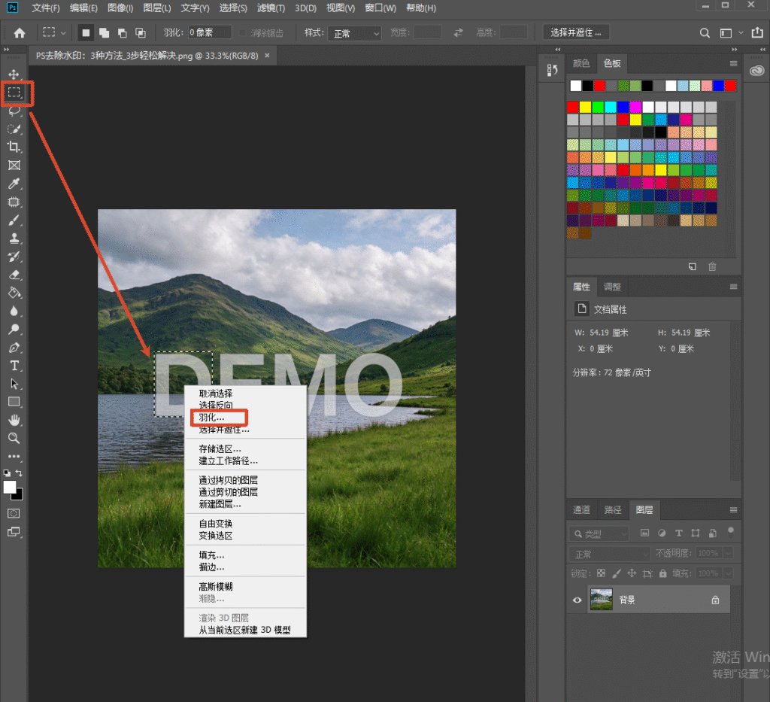Enable Add to selection mode
Image resolution: width=770 pixels, height=702 pixels.
pos(104,33)
